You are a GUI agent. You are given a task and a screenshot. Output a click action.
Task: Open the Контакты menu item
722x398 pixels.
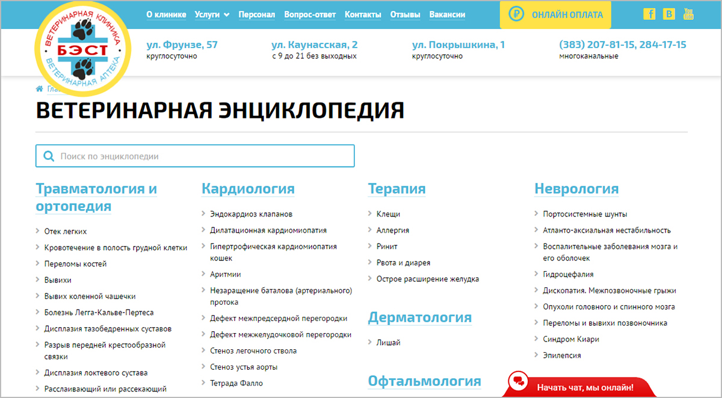click(363, 14)
